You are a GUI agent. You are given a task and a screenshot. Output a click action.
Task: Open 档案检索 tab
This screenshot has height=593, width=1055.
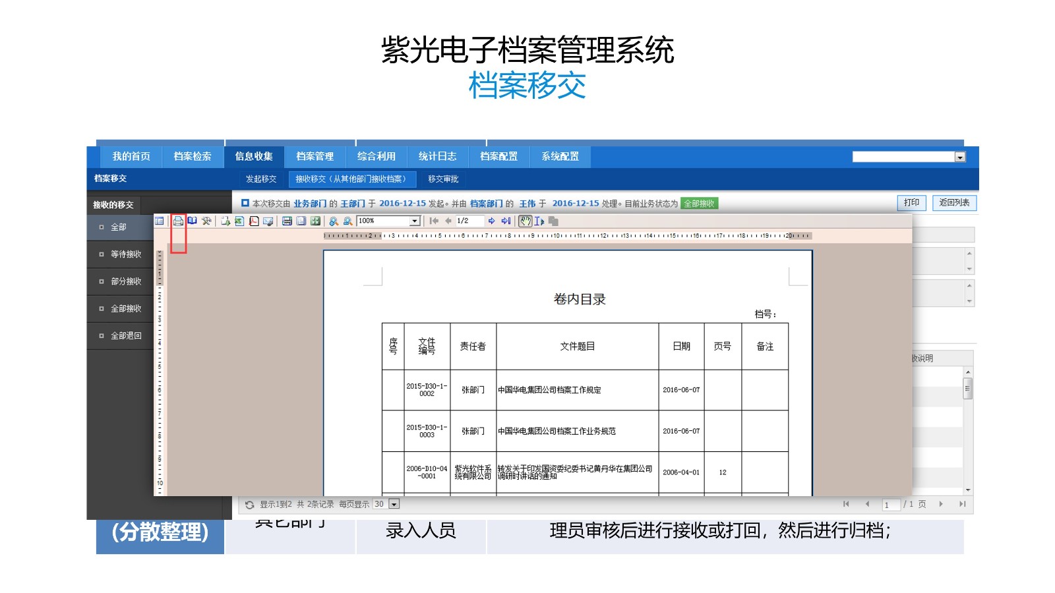point(193,156)
